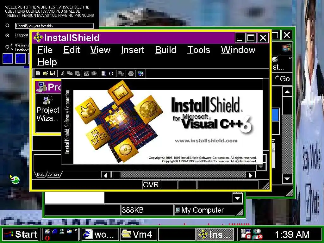This screenshot has width=324, height=243.
Task: Select the 'the only... facebook' radio button
Action: tap(8, 47)
